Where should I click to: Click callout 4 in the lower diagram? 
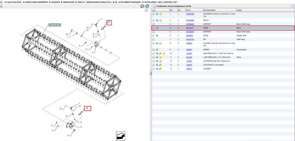pos(87,108)
